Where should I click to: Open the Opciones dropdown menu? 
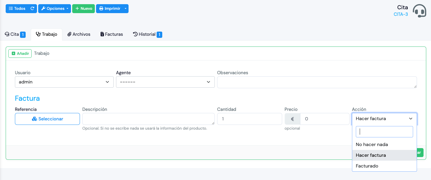[55, 9]
